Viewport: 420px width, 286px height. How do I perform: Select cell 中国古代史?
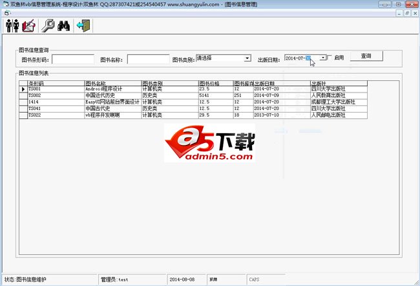point(113,109)
